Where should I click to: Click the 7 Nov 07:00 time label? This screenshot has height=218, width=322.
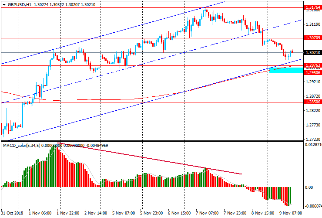pyautogui.click(x=207, y=213)
